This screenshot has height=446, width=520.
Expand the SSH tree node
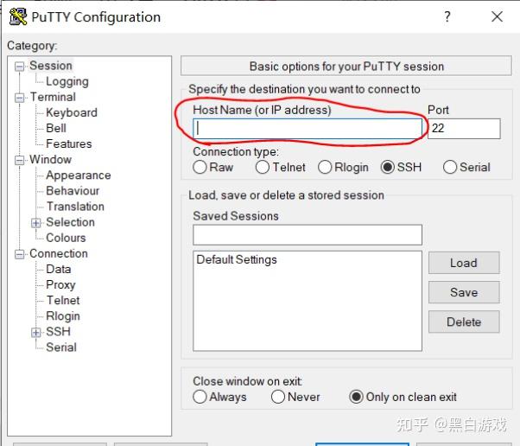tap(35, 332)
